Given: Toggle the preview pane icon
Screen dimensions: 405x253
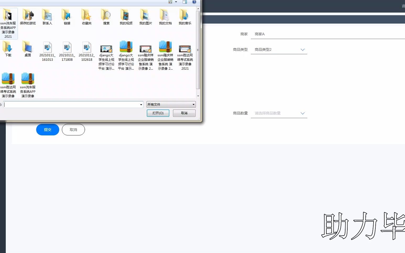Looking at the screenshot, I should coord(185,2).
